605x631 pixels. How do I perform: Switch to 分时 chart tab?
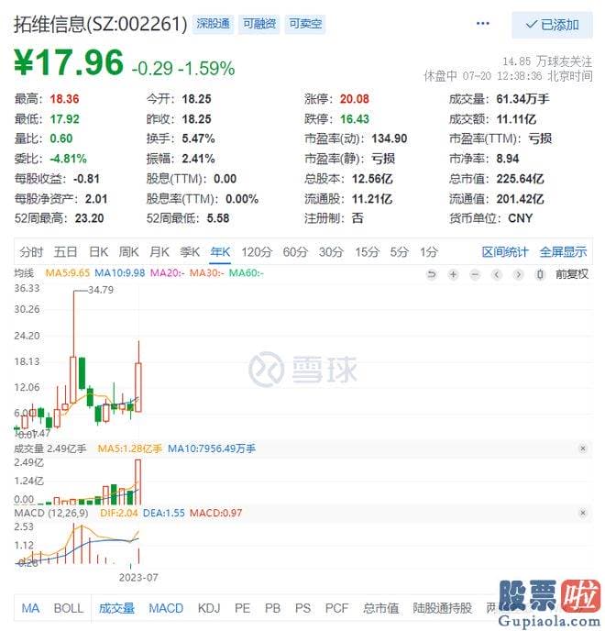(31, 252)
